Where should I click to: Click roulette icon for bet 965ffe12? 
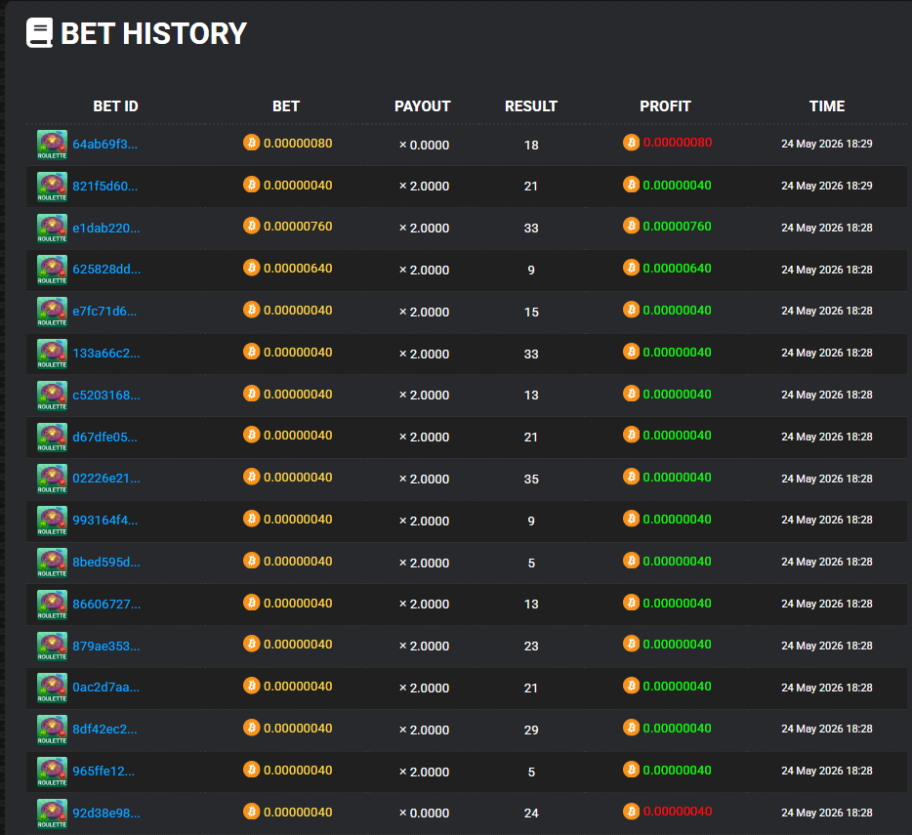(53, 772)
